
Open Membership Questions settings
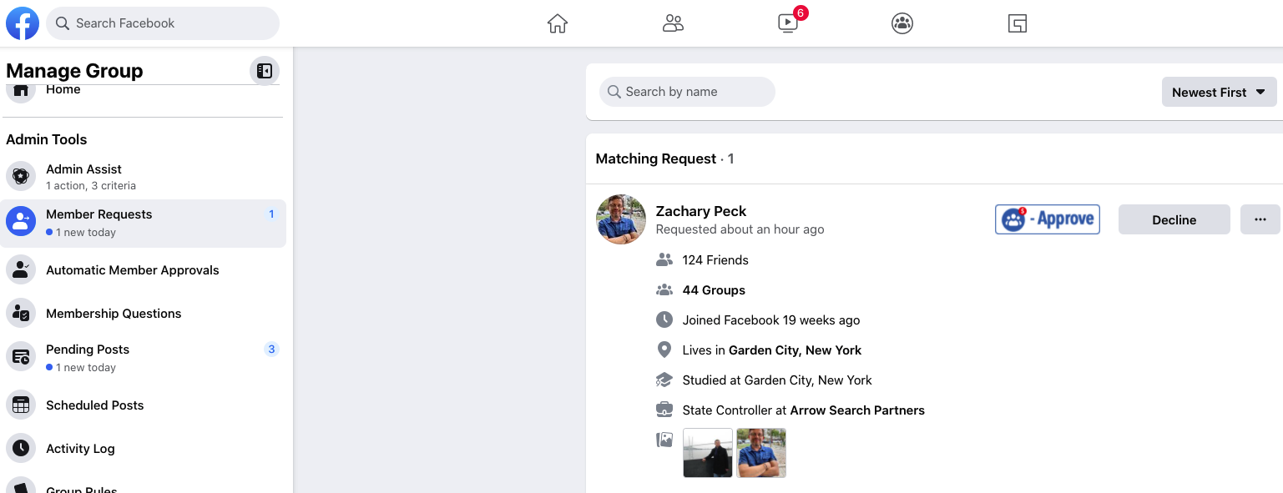coord(114,314)
